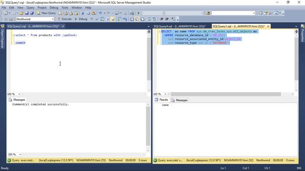This screenshot has height=171, width=305.
Task: Click the Find in Files icon
Action: (208, 13)
